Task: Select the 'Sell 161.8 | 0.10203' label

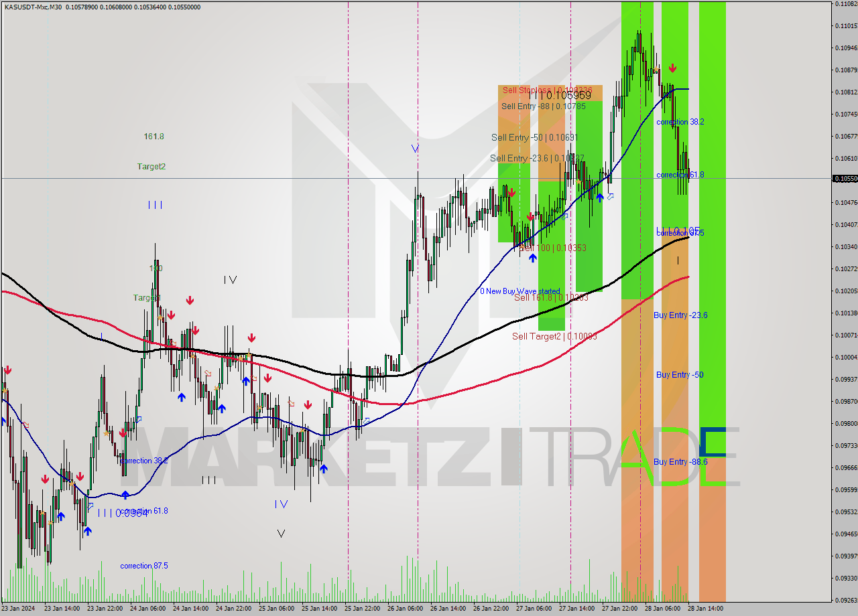Action: click(x=551, y=297)
